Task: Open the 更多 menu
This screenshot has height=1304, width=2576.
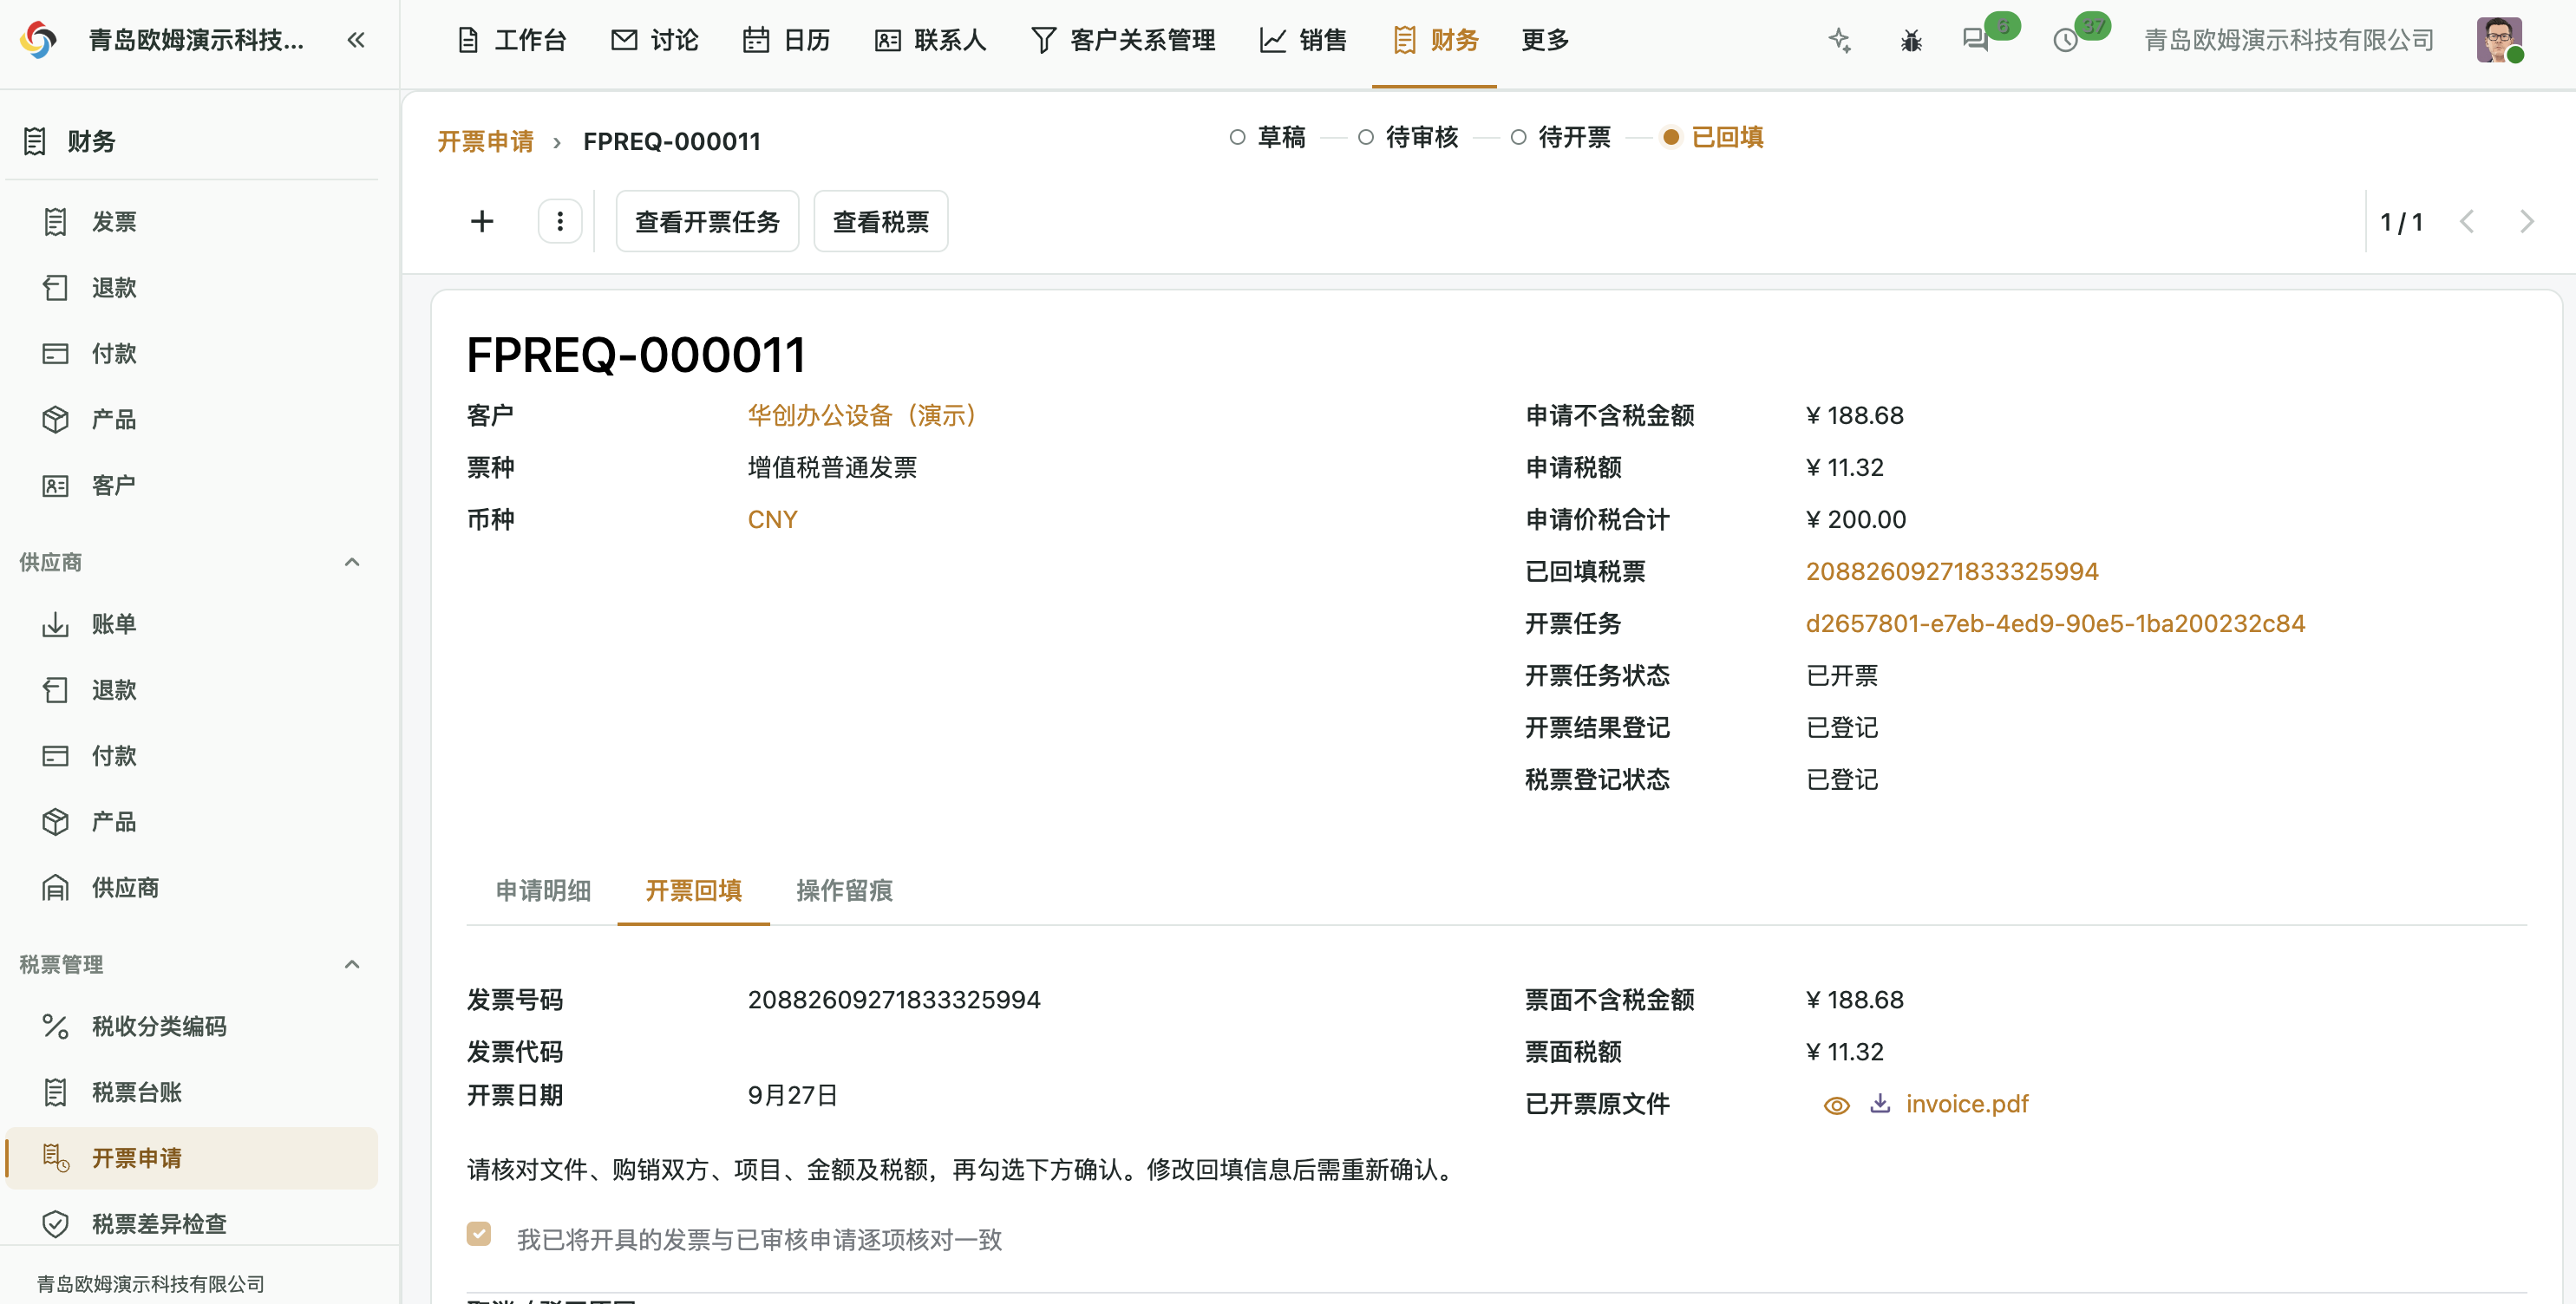Action: point(1545,40)
